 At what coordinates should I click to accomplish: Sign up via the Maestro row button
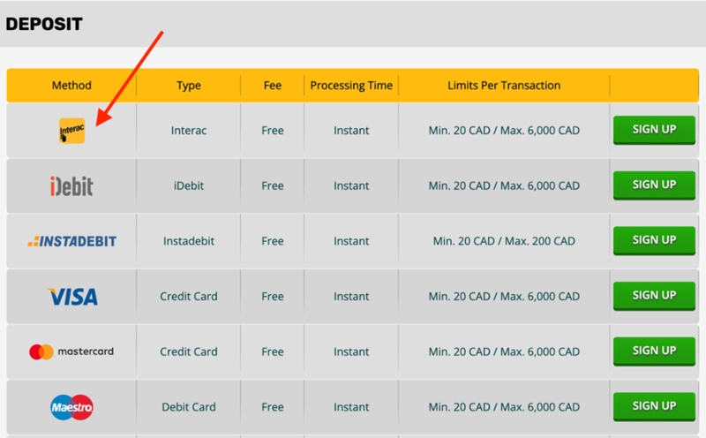(x=654, y=406)
